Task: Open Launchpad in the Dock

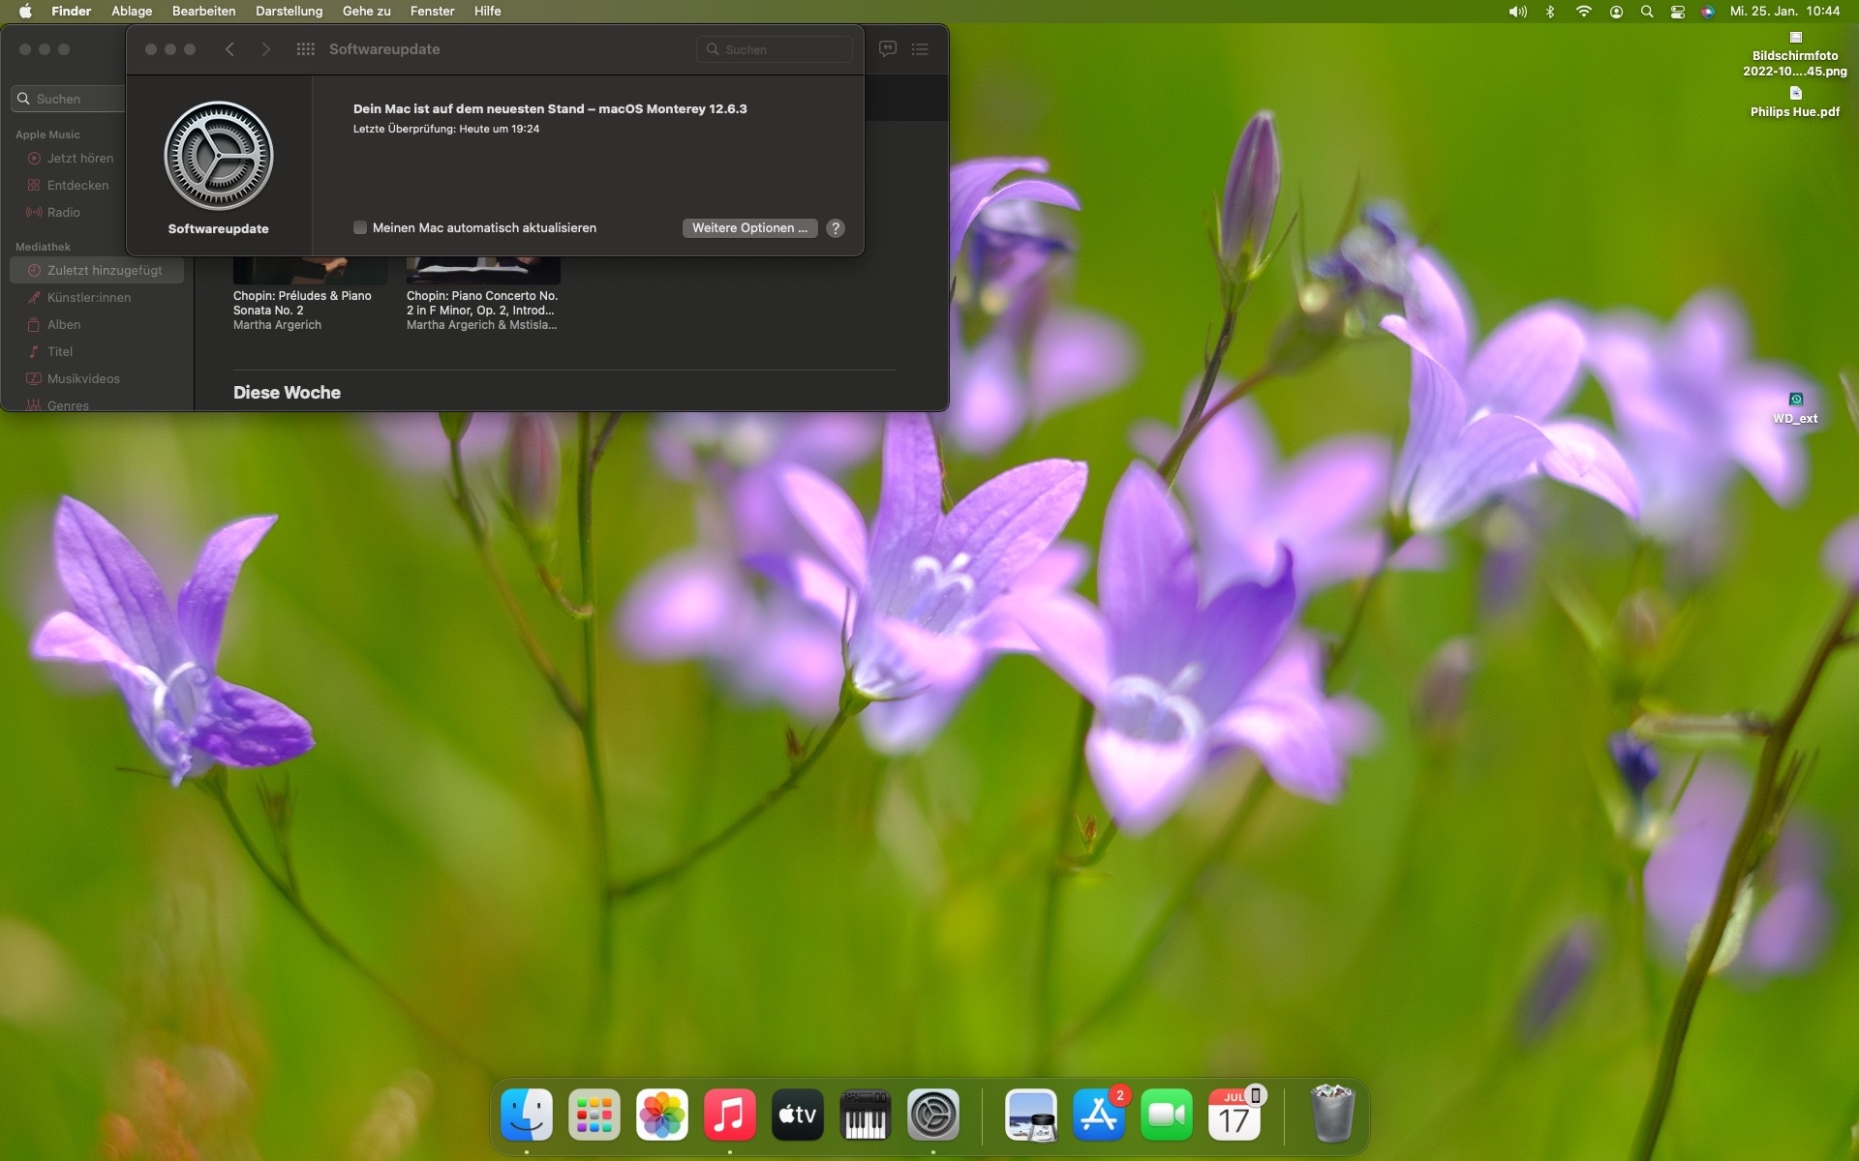Action: [594, 1116]
